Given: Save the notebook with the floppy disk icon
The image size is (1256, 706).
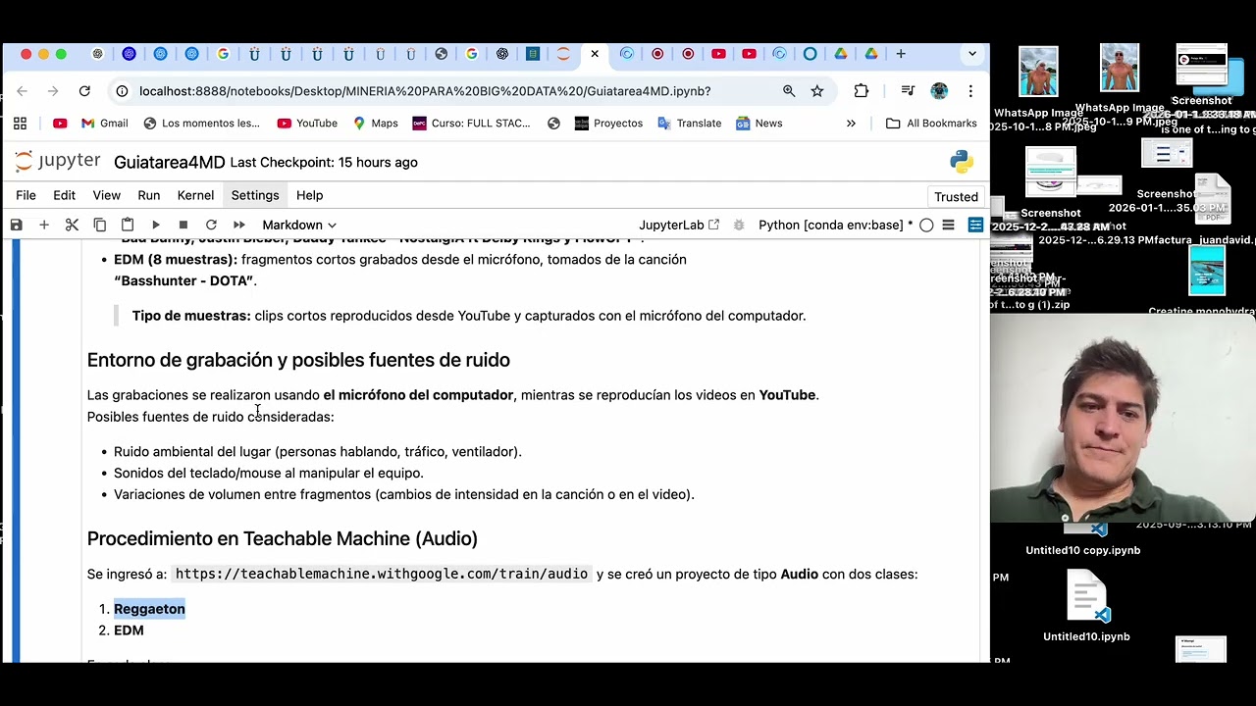Looking at the screenshot, I should 16,225.
